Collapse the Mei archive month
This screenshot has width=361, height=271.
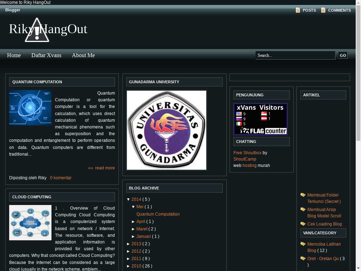click(134, 207)
